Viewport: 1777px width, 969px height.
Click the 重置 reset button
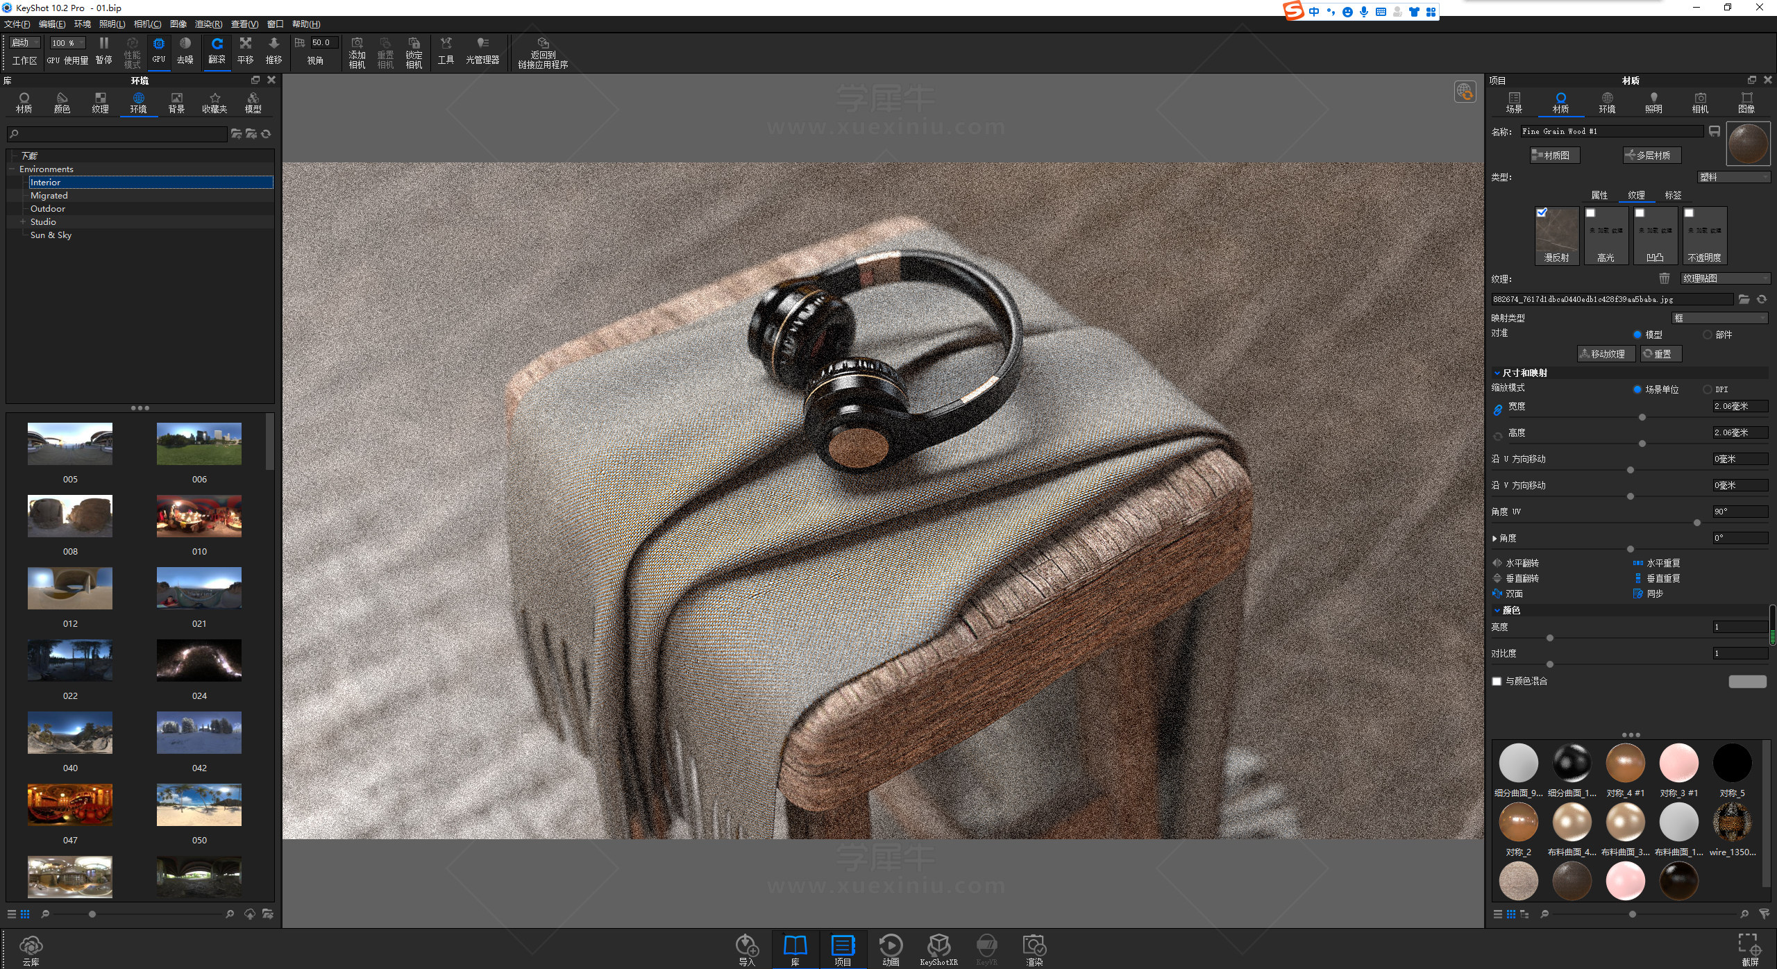tap(1660, 354)
